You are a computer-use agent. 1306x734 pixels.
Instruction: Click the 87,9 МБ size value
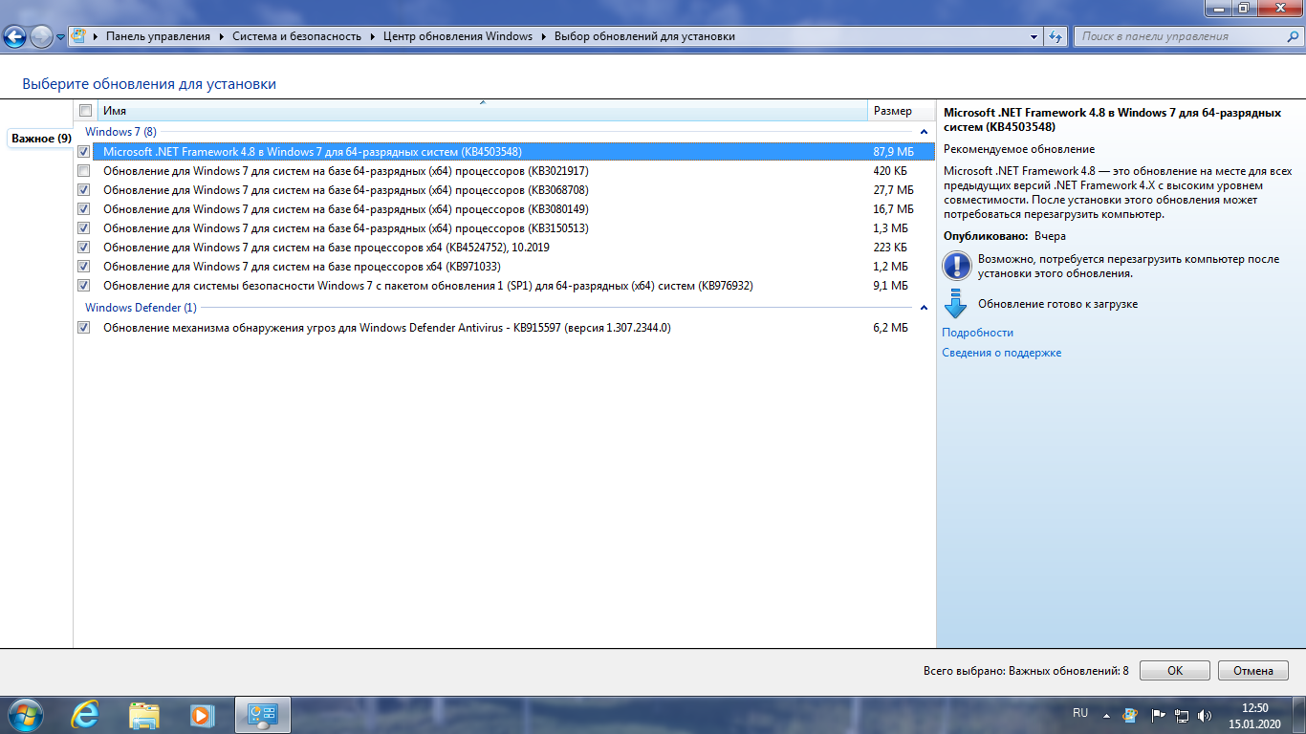(x=893, y=152)
